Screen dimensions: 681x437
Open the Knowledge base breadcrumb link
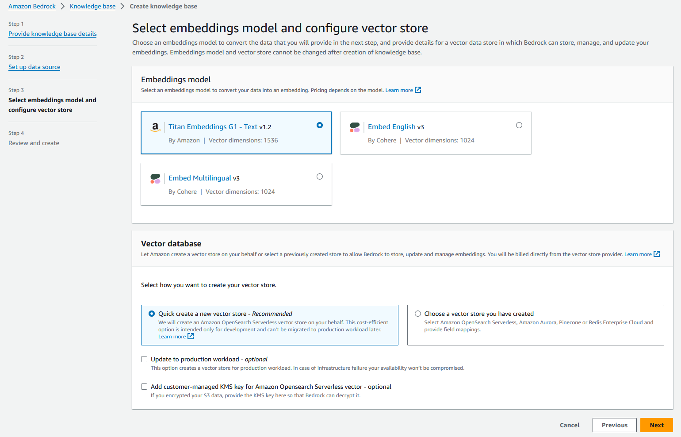point(92,6)
